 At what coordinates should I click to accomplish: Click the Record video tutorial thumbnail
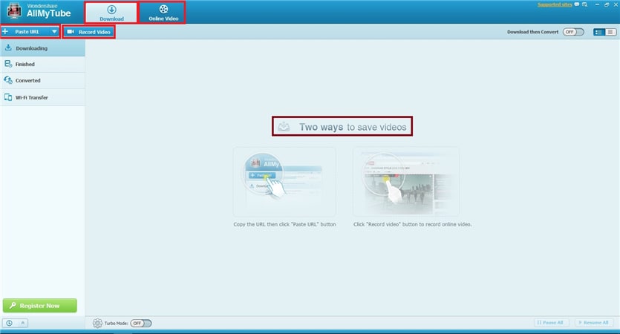[x=406, y=181]
